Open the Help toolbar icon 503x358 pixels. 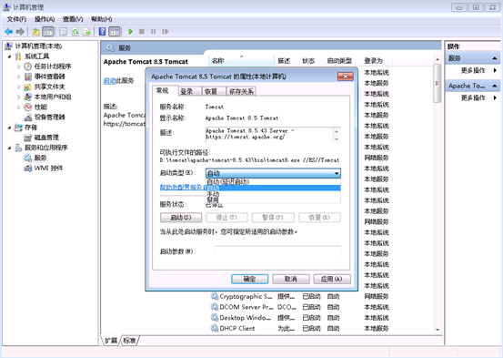[x=103, y=32]
